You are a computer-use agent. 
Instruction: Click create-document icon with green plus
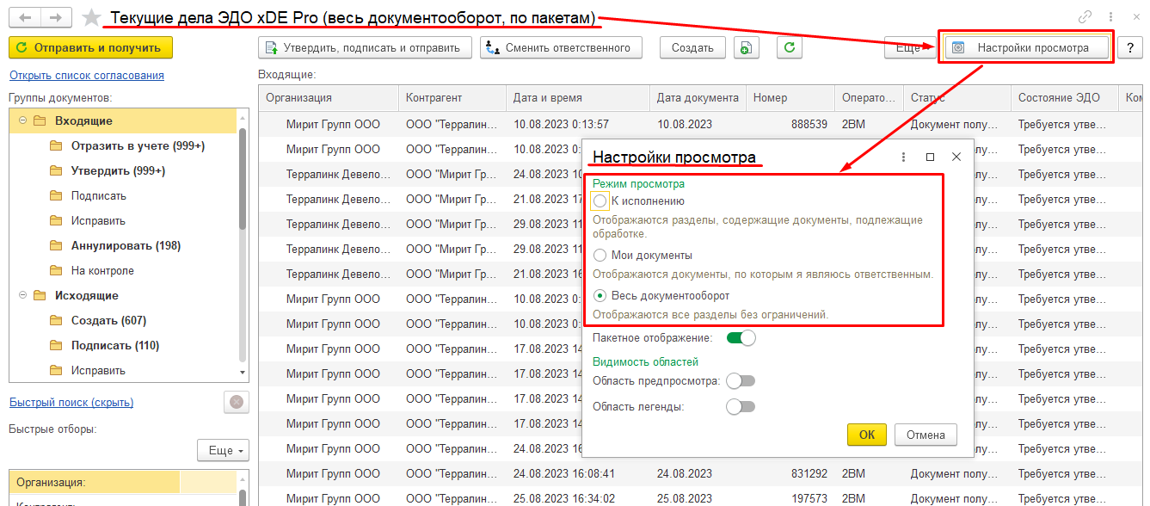pyautogui.click(x=746, y=48)
